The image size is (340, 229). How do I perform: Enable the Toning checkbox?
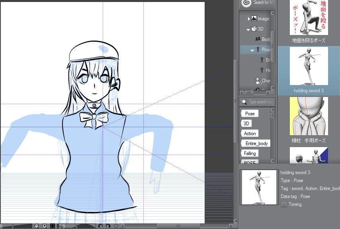[x=284, y=204]
